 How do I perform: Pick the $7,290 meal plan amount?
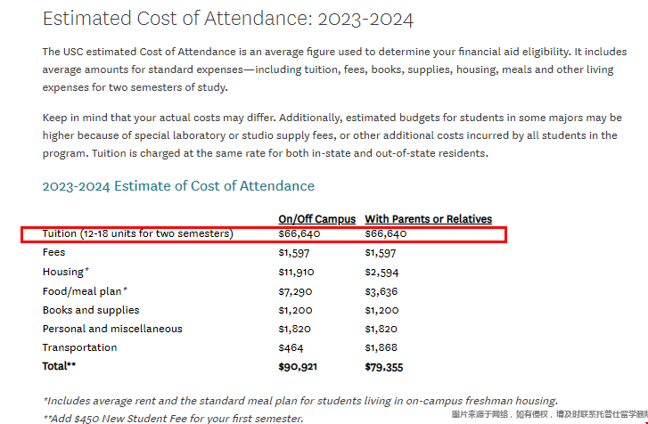click(x=295, y=291)
